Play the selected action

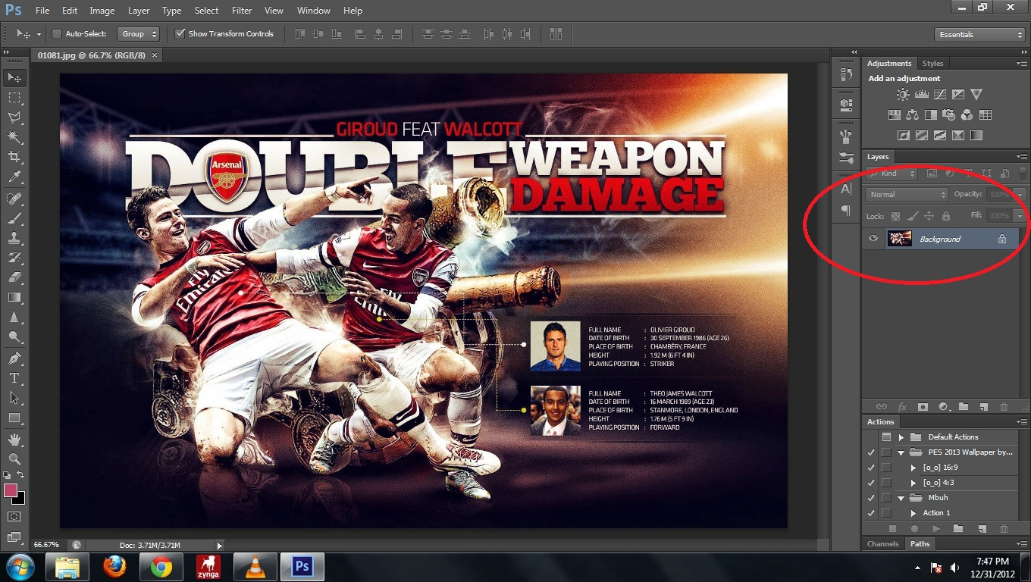(936, 529)
